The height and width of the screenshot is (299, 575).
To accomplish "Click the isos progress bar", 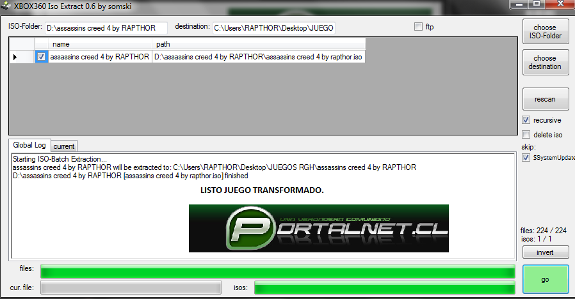I will click(385, 287).
